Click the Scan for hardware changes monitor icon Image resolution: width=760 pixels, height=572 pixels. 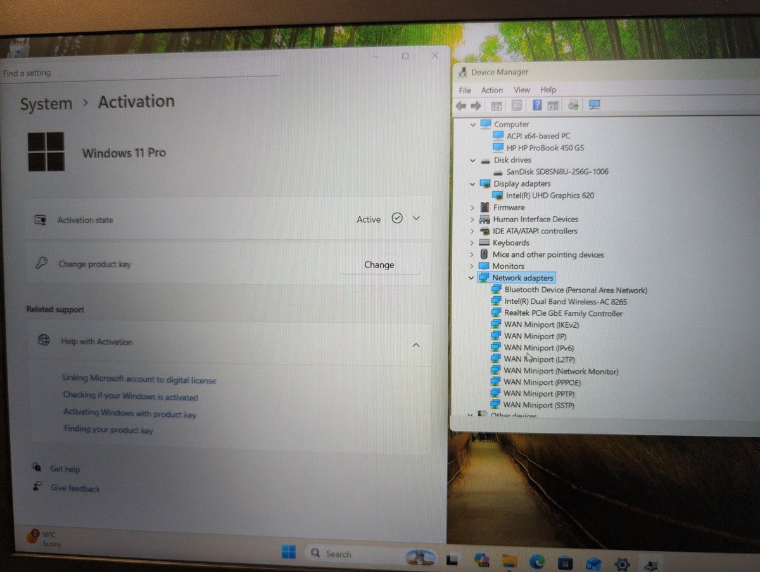(594, 106)
